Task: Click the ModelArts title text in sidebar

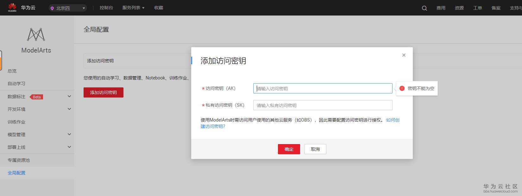Action: (x=36, y=50)
